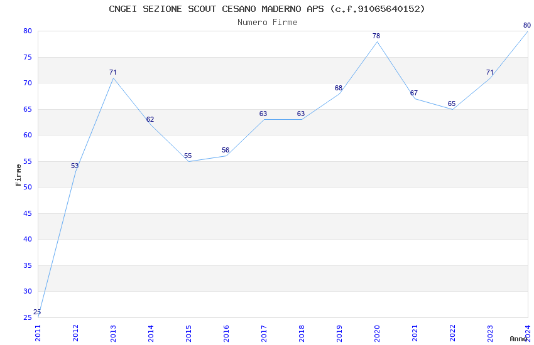Image resolution: width=534 pixels, height=345 pixels.
Task: Click data value 63 for 2017
Action: [x=263, y=114]
